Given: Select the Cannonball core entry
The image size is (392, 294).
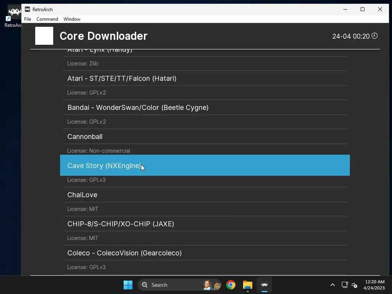Looking at the screenshot, I should pos(205,137).
